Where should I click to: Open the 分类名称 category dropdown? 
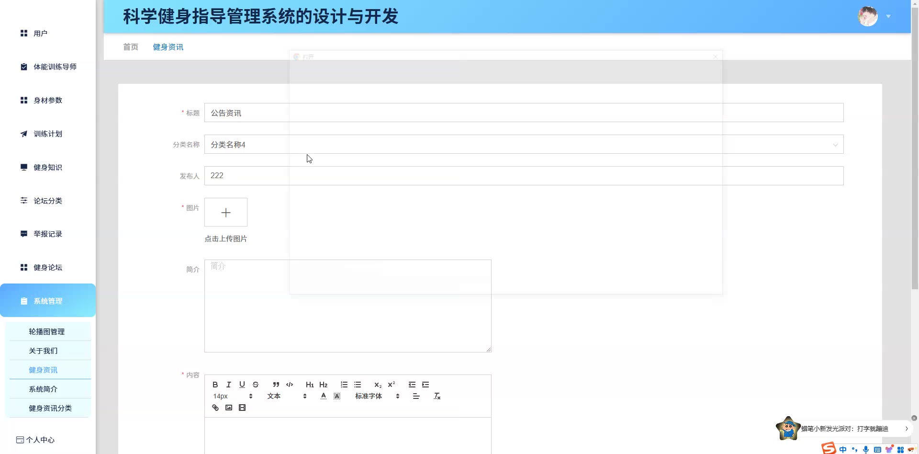click(x=524, y=144)
